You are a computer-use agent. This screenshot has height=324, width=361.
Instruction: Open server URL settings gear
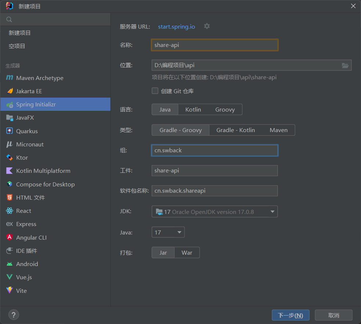pos(207,26)
